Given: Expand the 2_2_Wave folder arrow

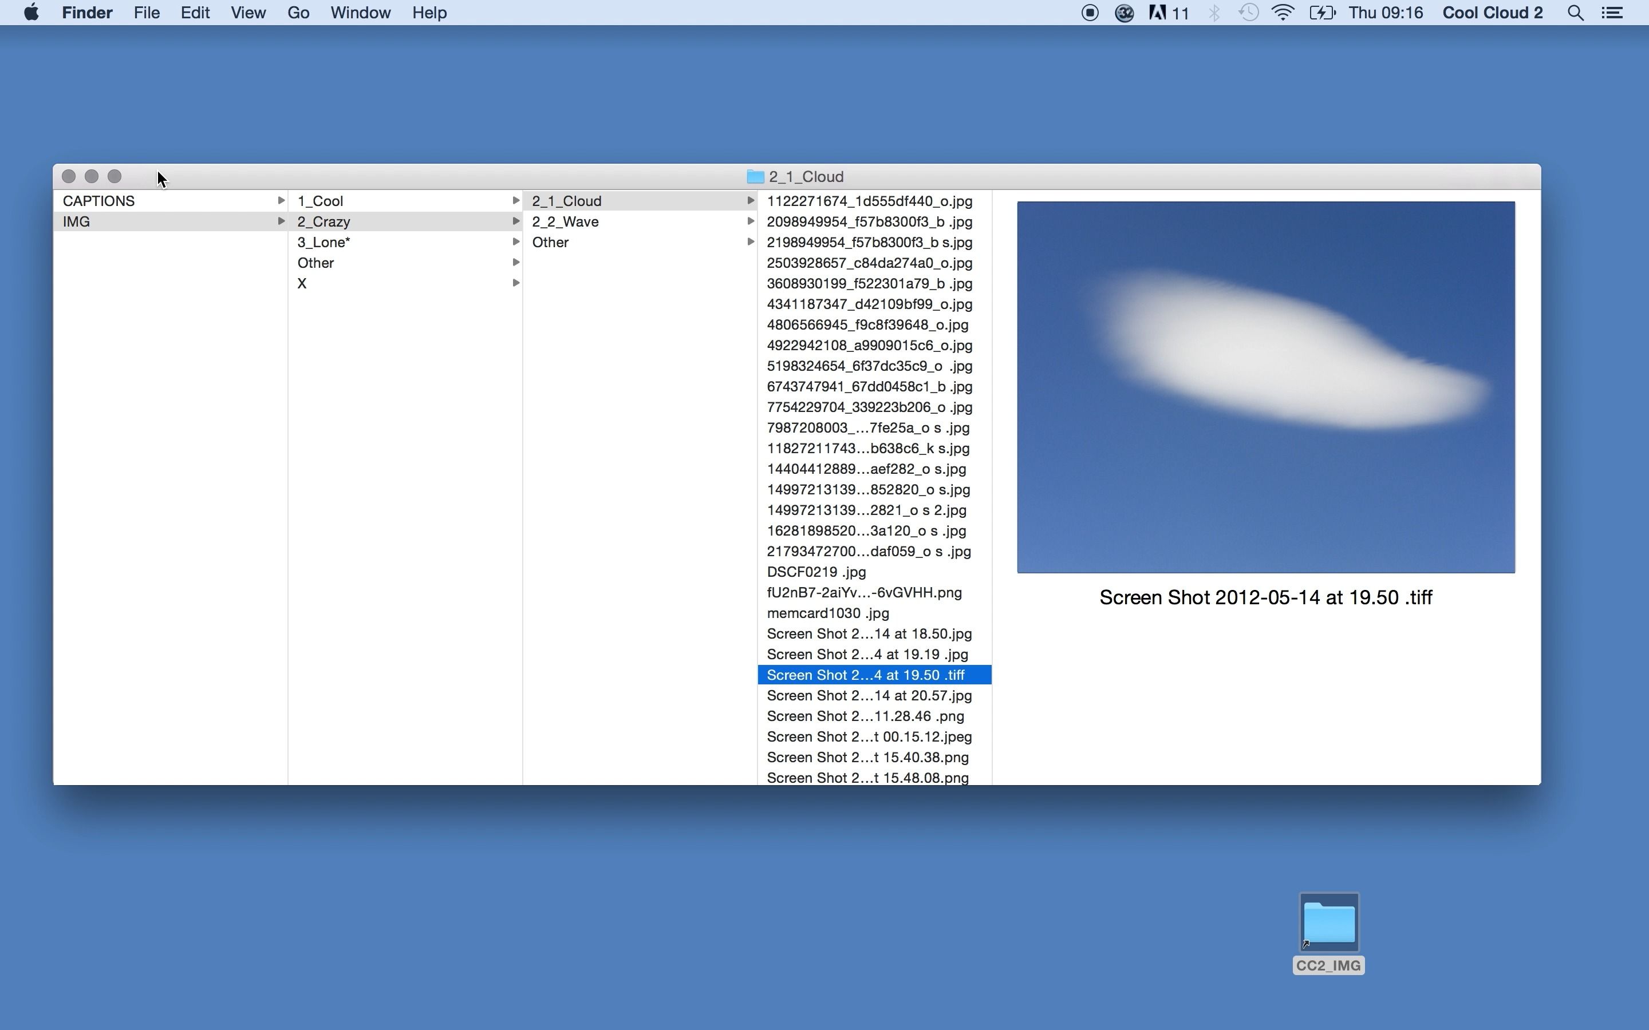Looking at the screenshot, I should [750, 221].
